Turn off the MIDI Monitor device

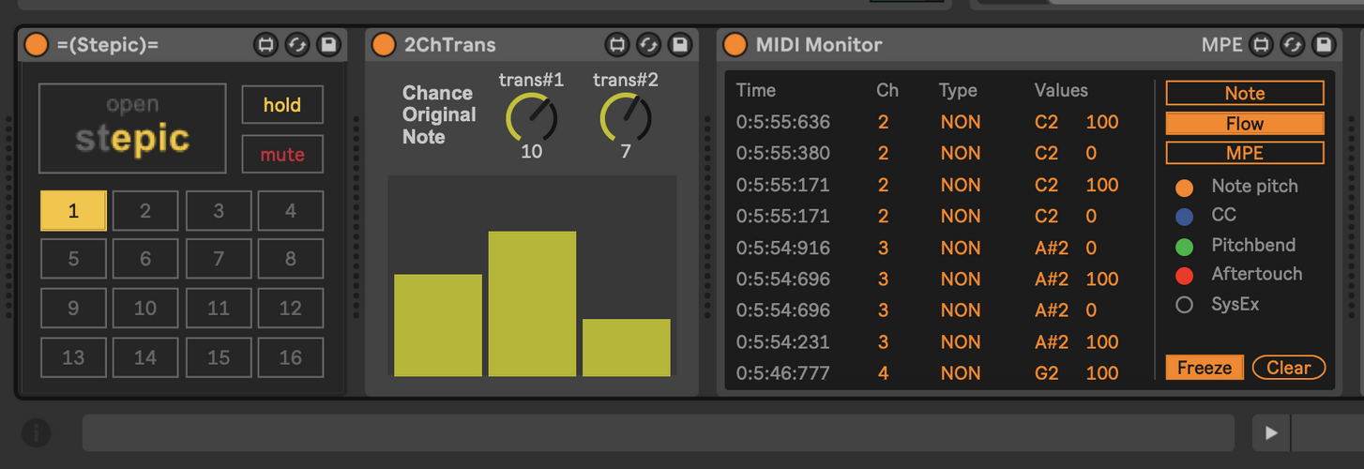(735, 44)
